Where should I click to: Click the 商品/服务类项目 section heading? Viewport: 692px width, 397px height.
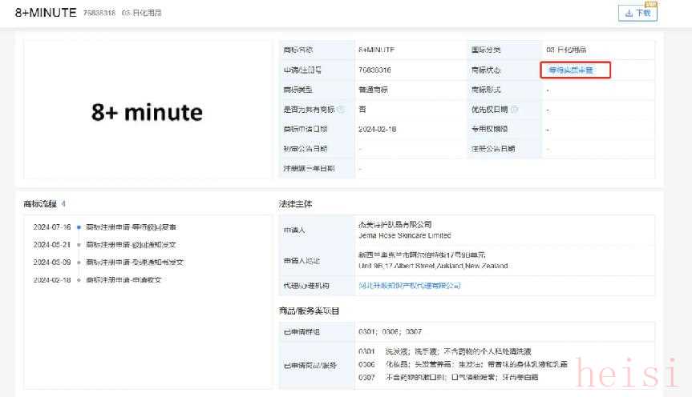tap(309, 311)
